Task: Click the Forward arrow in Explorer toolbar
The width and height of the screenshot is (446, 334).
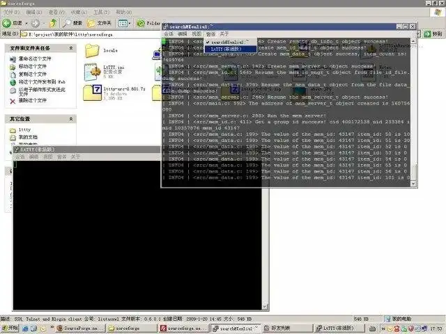Action: 36,23
